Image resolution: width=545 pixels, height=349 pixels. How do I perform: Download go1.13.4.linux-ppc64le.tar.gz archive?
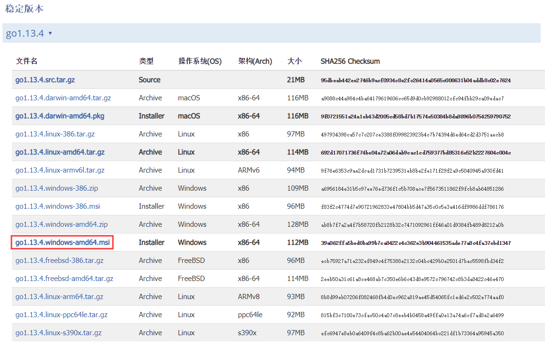coord(61,315)
